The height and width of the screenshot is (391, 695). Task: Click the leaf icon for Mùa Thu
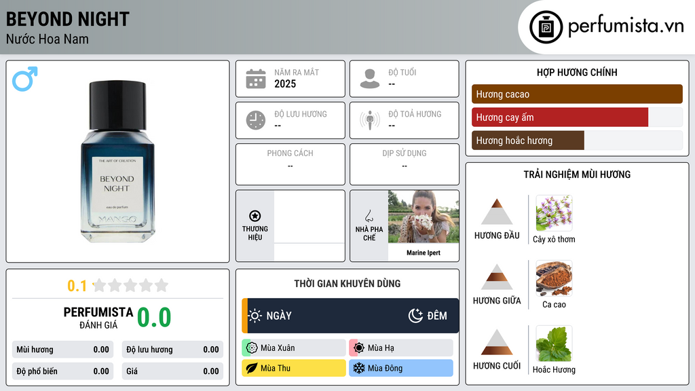(252, 368)
